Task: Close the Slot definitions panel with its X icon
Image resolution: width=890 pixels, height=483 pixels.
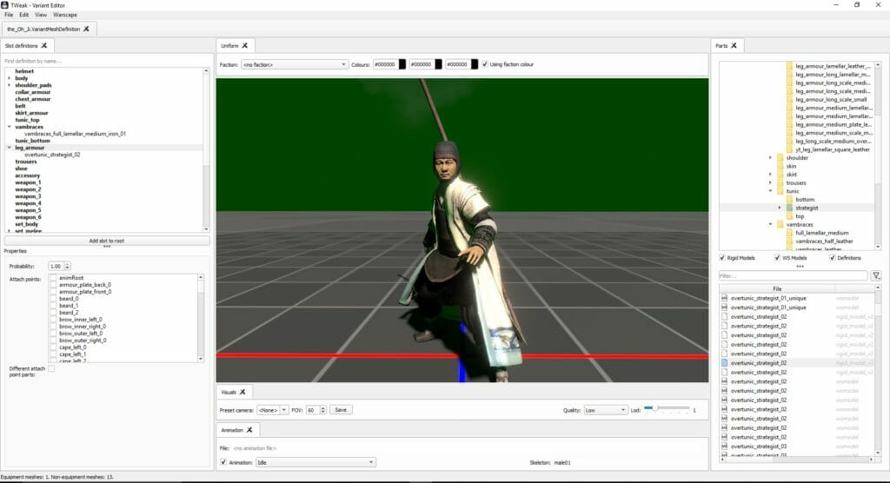Action: (x=44, y=45)
